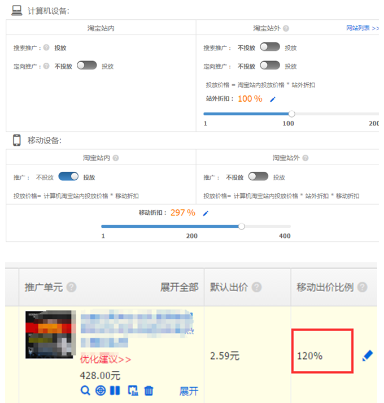Open 优化建议>> link
The image size is (384, 403).
click(x=106, y=359)
